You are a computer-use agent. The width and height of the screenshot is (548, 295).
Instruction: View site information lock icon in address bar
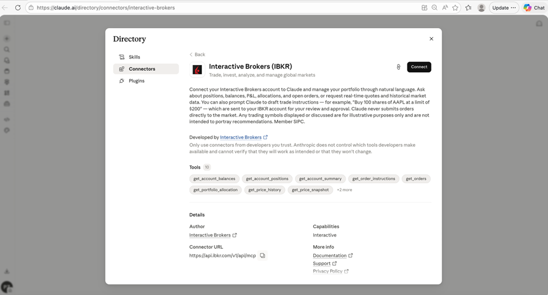click(31, 8)
